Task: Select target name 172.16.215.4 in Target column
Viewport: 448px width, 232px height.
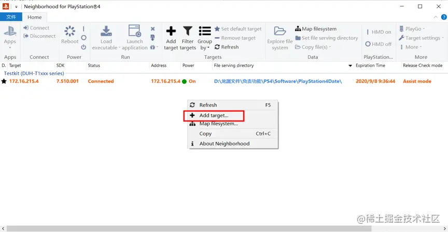Action: click(24, 81)
